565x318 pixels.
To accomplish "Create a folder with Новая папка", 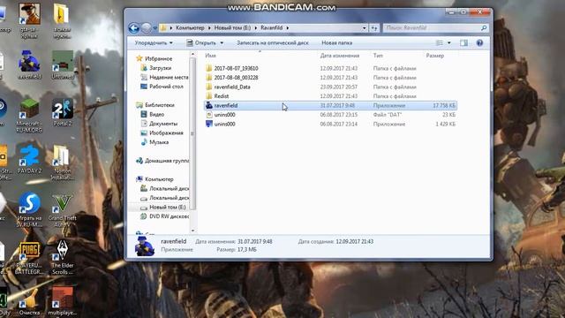I will click(337, 42).
